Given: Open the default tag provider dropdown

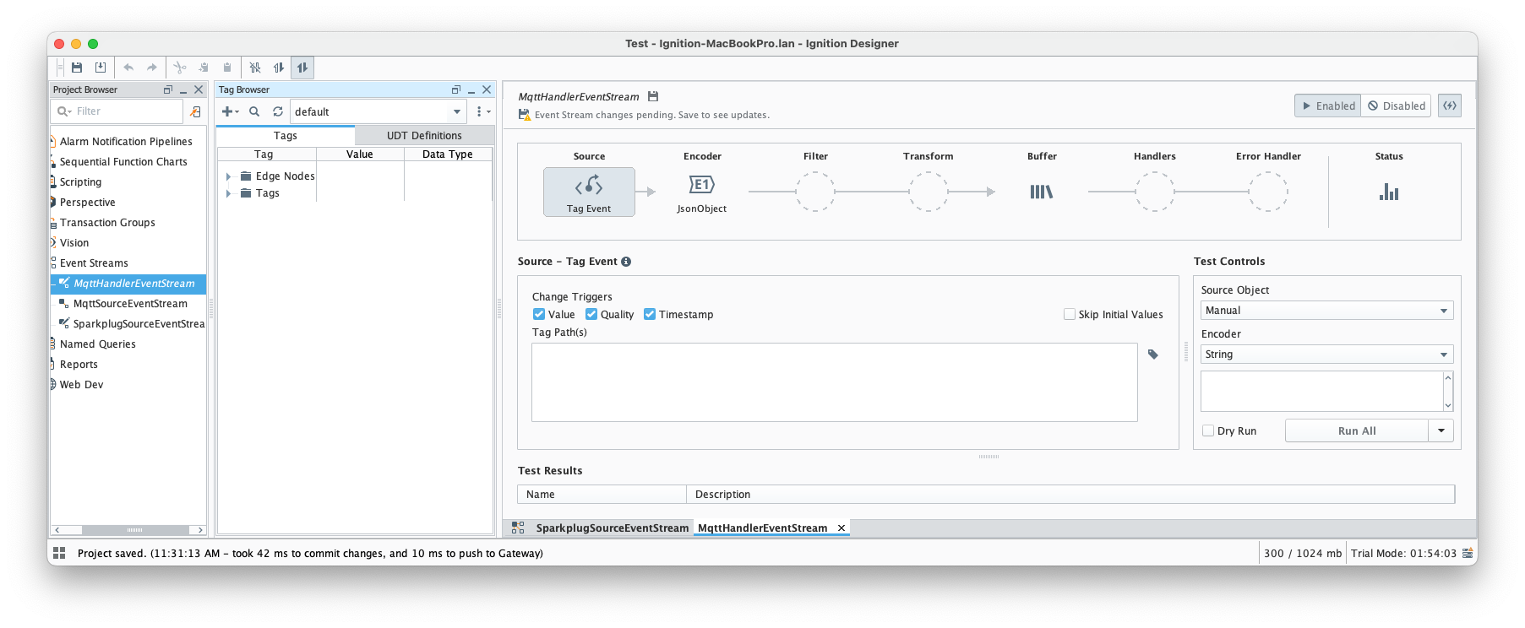Looking at the screenshot, I should click(457, 111).
